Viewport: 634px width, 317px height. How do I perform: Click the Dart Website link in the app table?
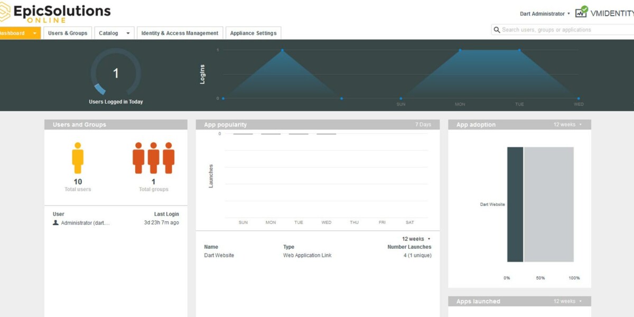(x=219, y=255)
